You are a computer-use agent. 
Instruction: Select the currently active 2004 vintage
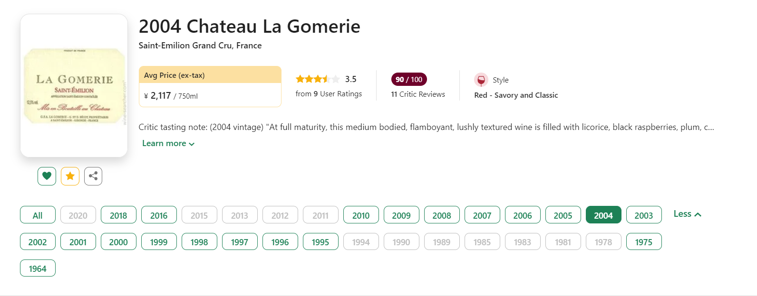pos(603,215)
